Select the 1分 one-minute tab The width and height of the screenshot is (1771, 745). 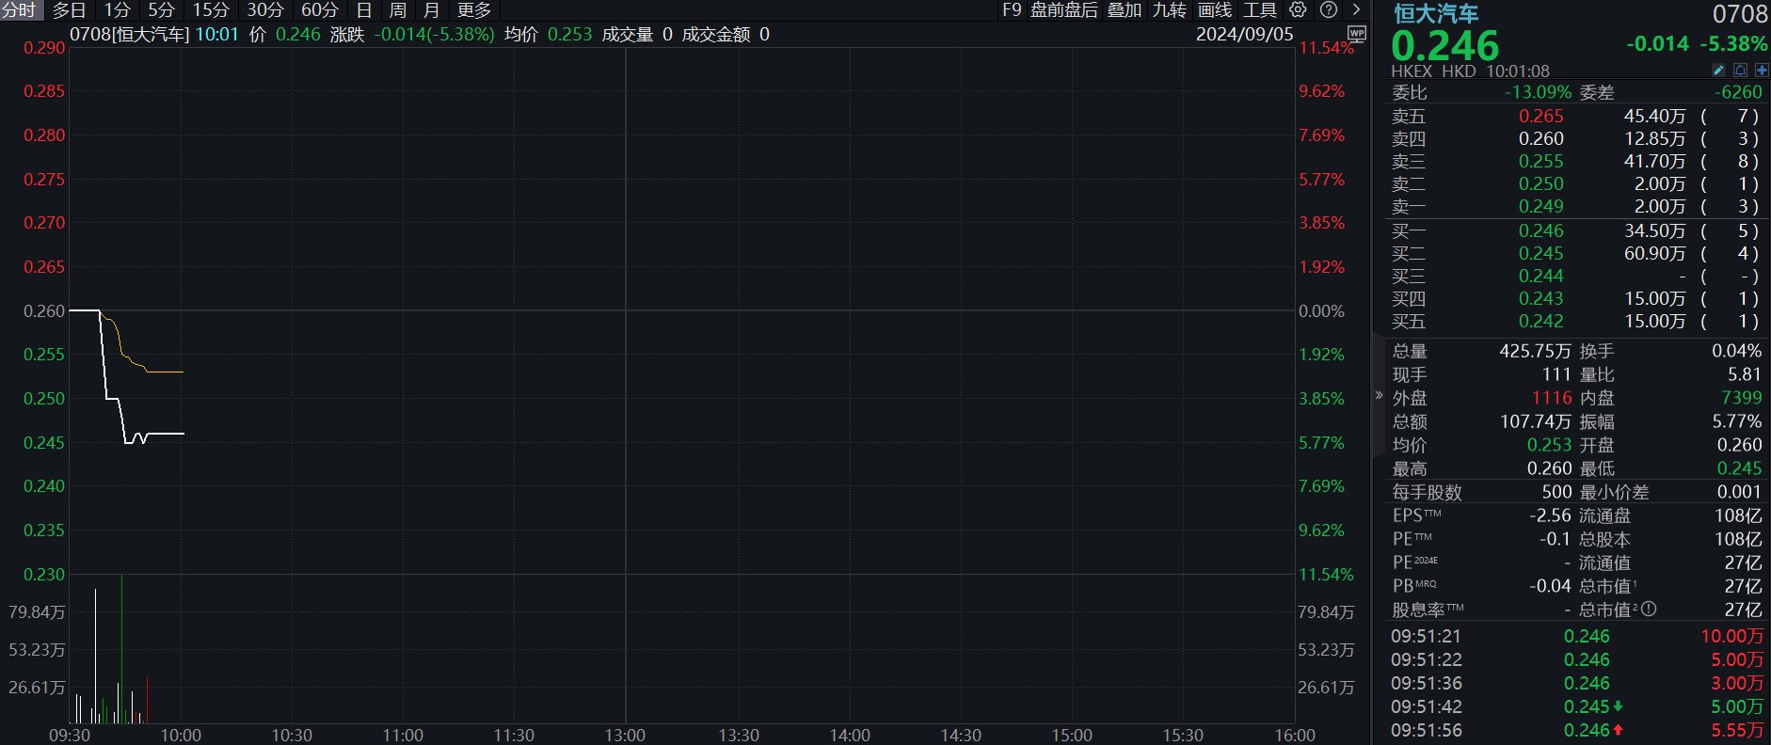[117, 10]
